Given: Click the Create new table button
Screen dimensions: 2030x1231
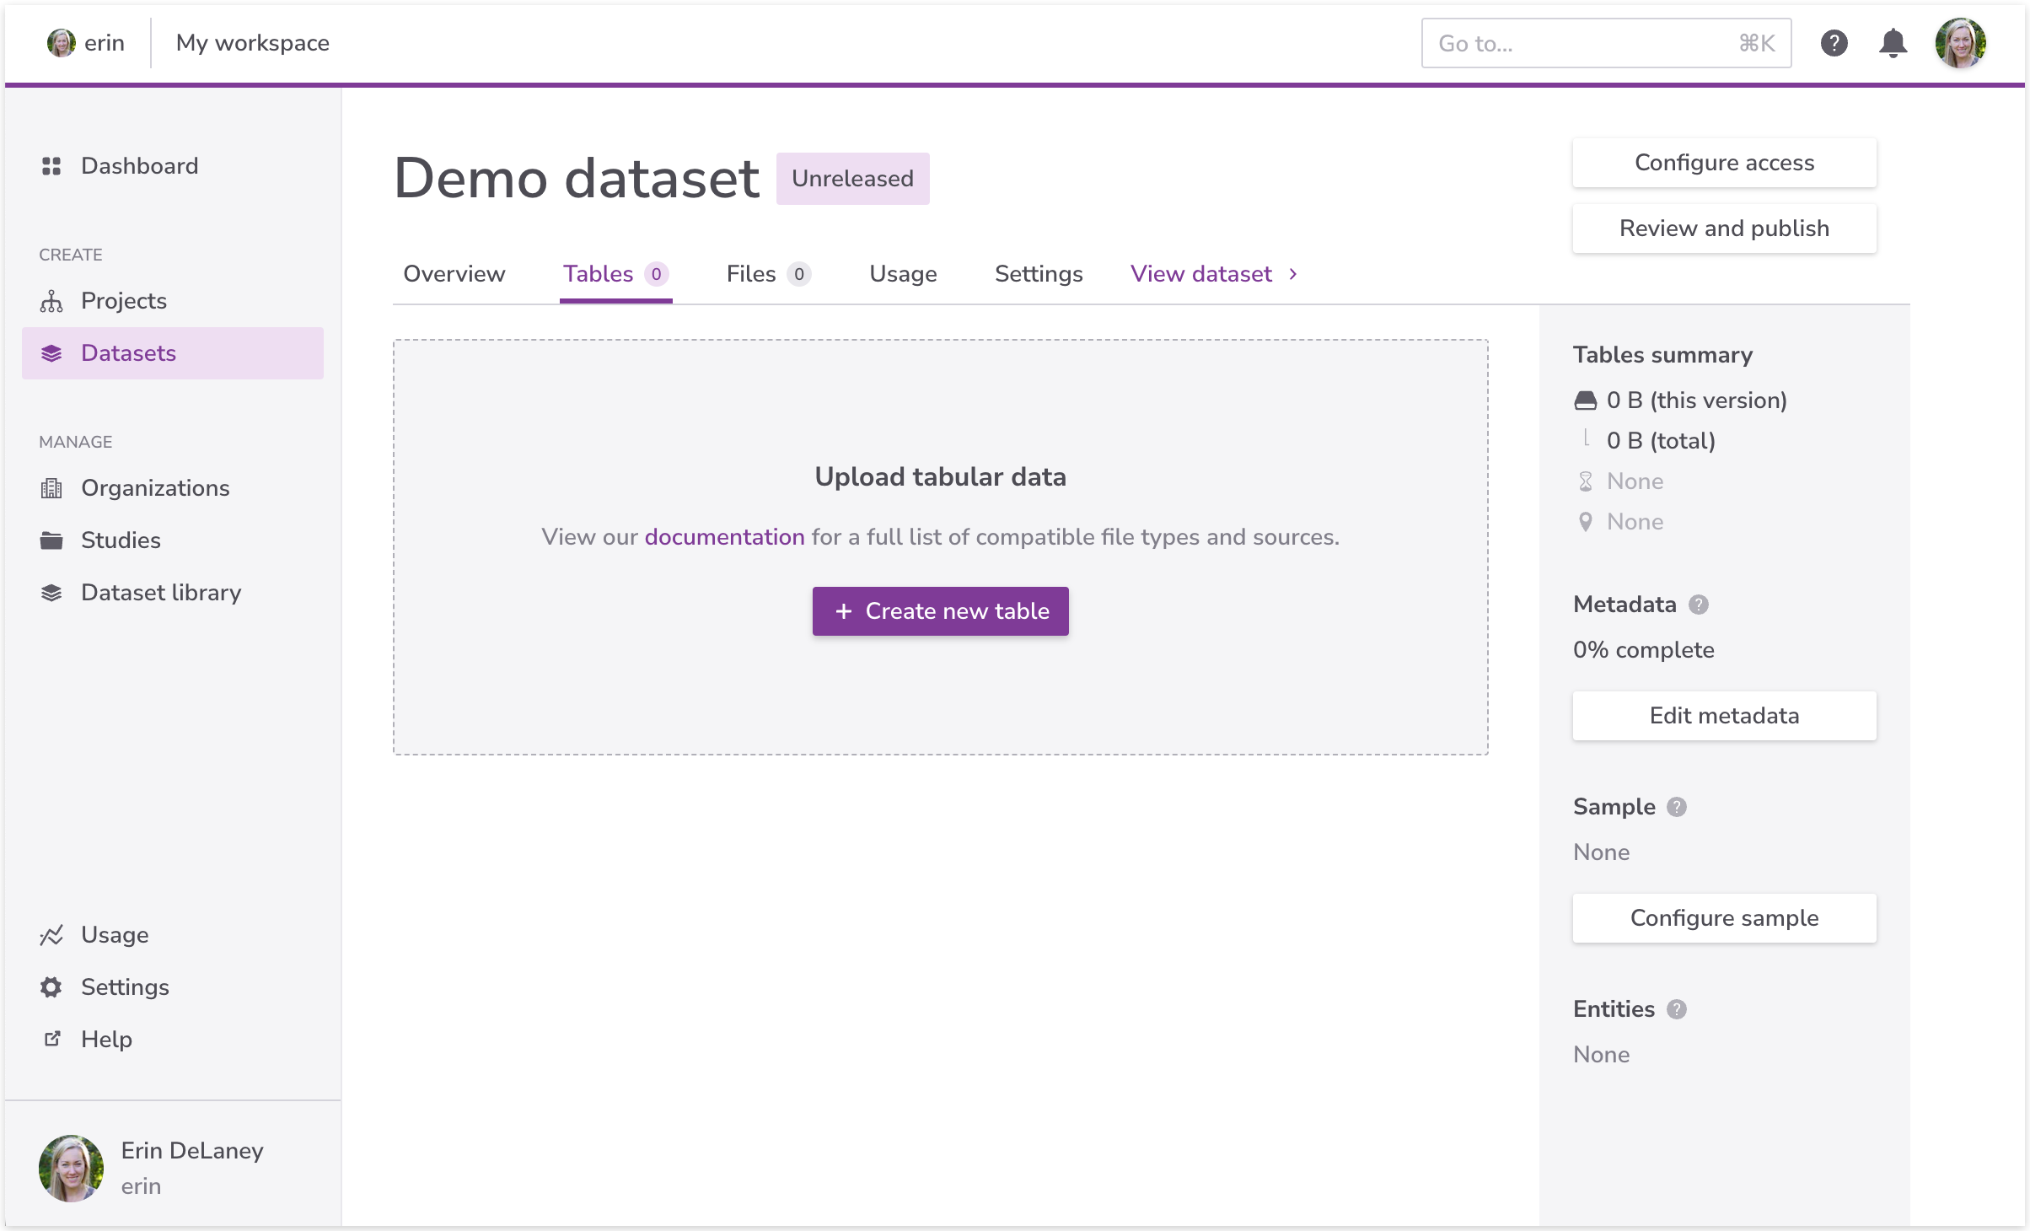Looking at the screenshot, I should point(940,611).
